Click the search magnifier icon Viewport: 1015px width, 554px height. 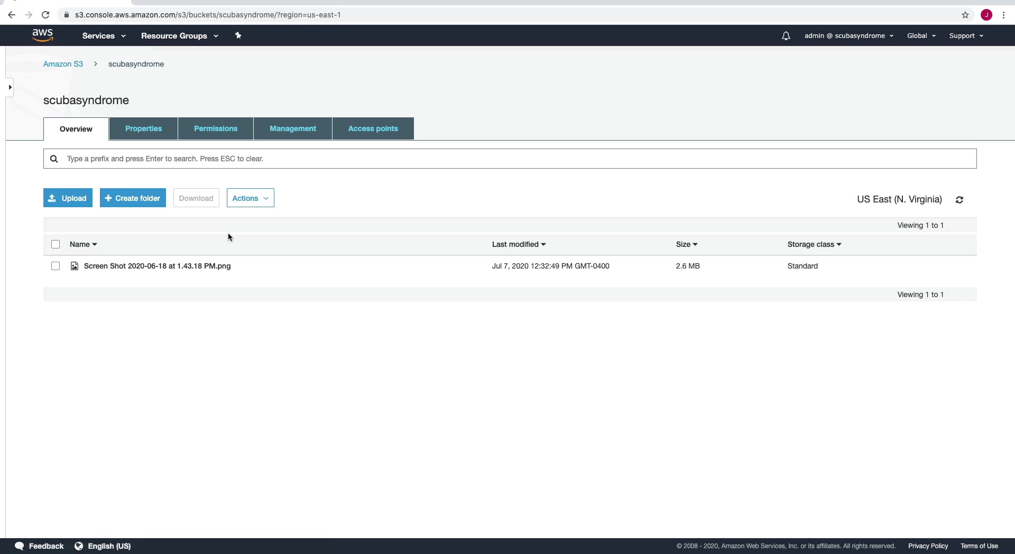click(54, 159)
